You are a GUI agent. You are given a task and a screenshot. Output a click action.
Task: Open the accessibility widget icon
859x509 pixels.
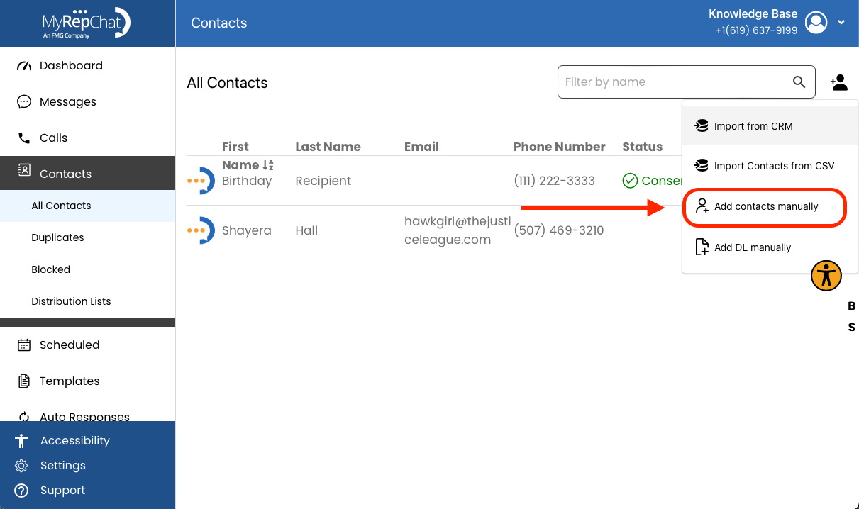(826, 275)
